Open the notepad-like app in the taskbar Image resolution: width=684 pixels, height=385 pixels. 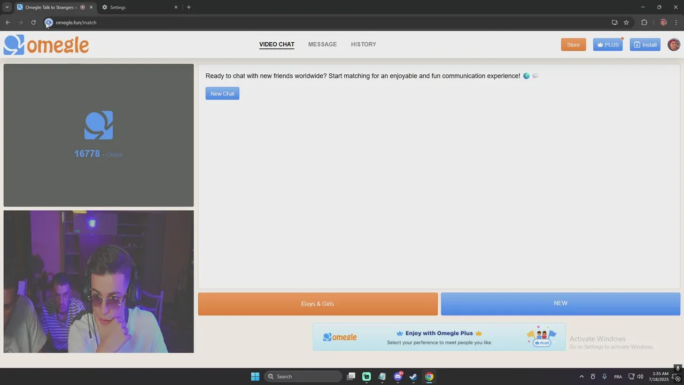382,376
